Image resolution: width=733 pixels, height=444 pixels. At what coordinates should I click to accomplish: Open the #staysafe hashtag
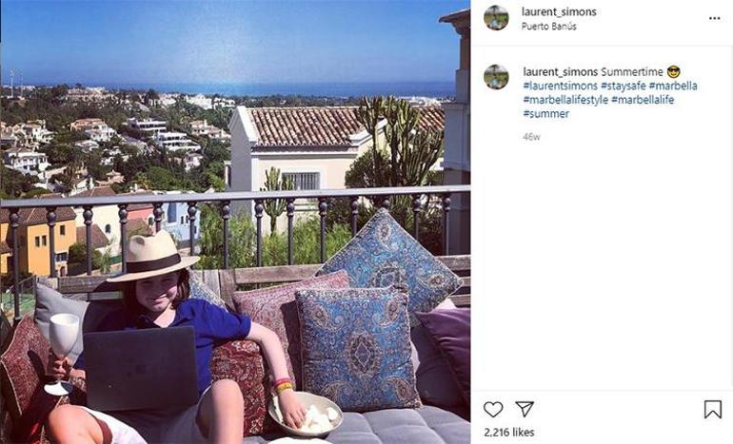tap(624, 86)
